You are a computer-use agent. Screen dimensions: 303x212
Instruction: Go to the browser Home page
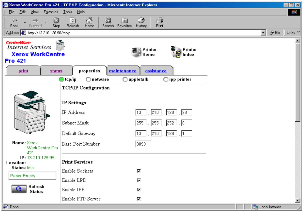pos(89,23)
